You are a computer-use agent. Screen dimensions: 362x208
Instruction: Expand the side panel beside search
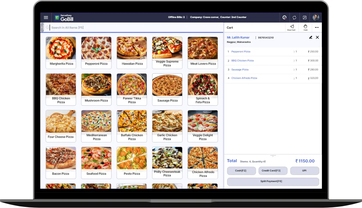42,27
